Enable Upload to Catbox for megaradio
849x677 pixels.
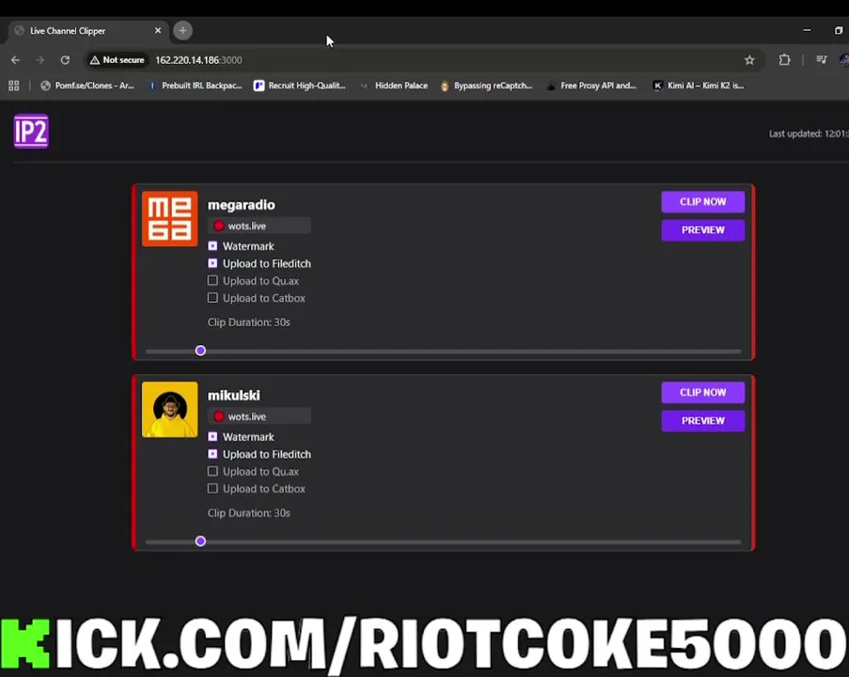click(x=212, y=298)
